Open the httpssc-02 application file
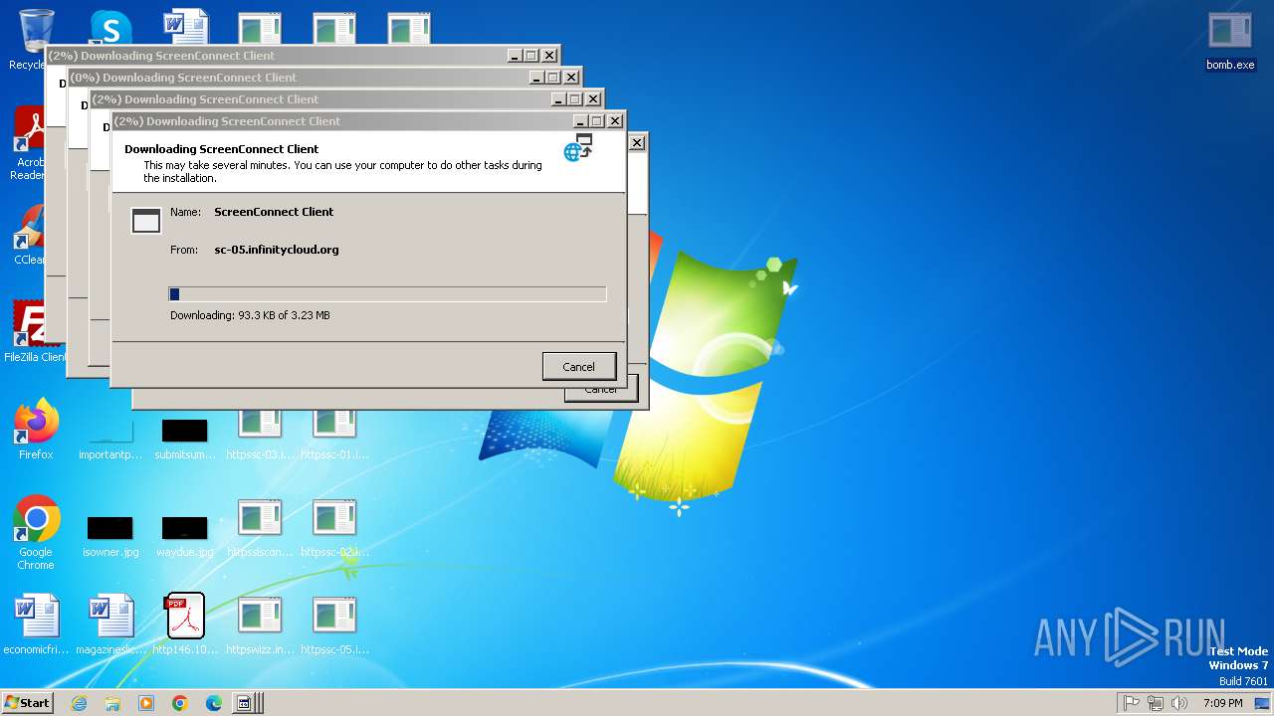Image resolution: width=1274 pixels, height=716 pixels. click(x=334, y=529)
